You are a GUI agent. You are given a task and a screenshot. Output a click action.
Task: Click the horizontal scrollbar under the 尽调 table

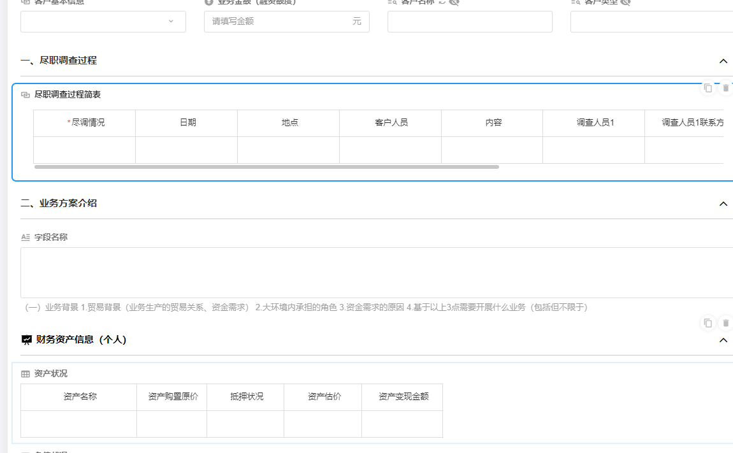[266, 167]
